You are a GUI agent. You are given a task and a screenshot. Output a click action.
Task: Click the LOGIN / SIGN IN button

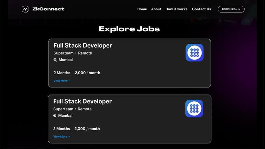231,9
